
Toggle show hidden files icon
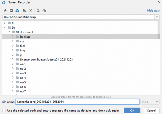[x=44, y=11]
